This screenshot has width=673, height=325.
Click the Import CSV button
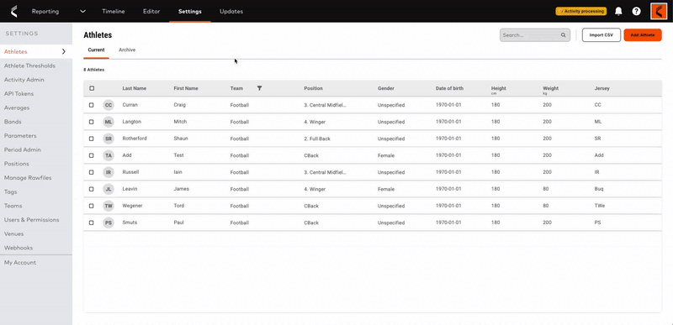pos(601,35)
